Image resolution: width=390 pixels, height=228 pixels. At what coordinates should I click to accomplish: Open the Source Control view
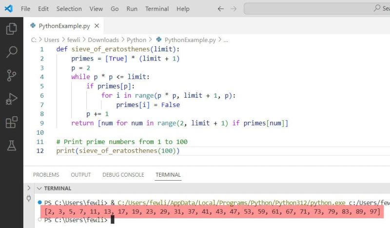click(x=11, y=75)
